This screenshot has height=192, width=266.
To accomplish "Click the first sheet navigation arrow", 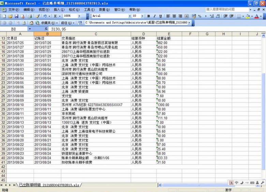I will coord(2,185).
